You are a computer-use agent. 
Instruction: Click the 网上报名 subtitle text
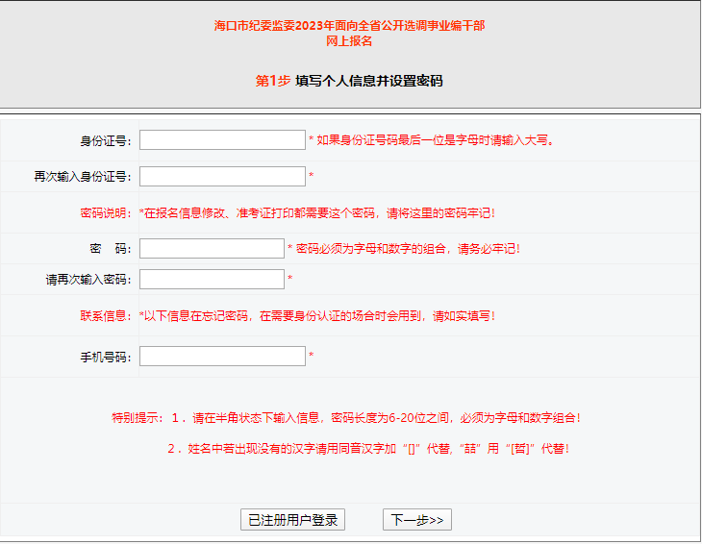coord(349,41)
